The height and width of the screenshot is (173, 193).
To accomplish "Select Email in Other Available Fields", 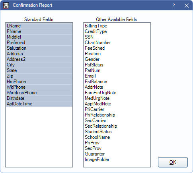I will point(117,76).
